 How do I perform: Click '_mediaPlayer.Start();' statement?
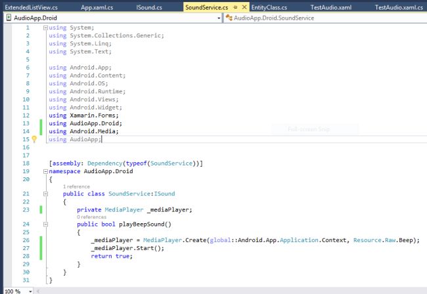click(127, 248)
